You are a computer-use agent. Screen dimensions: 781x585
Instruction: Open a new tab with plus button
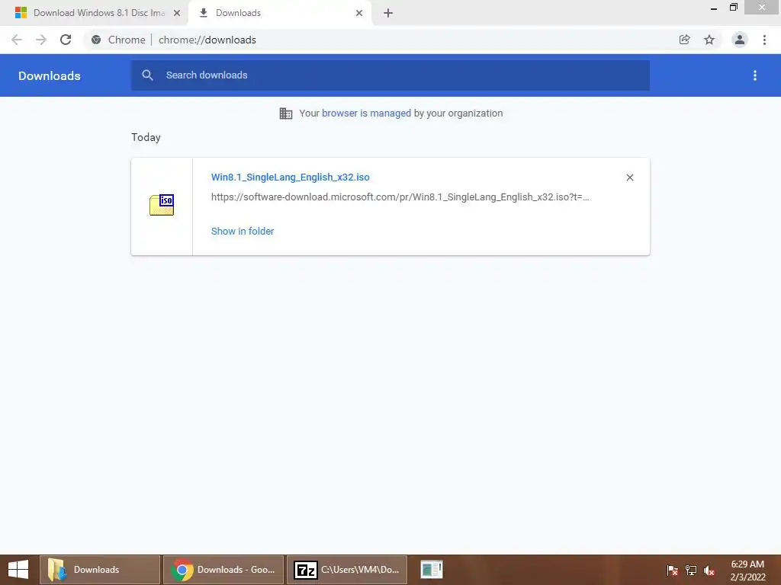pyautogui.click(x=388, y=13)
